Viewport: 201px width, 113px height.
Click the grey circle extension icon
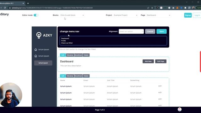click(x=169, y=8)
